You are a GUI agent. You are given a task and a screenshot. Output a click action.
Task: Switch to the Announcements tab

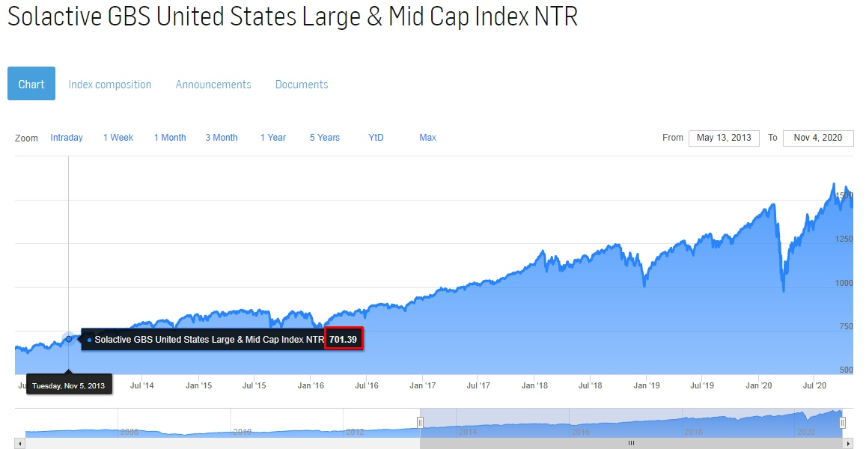click(213, 85)
